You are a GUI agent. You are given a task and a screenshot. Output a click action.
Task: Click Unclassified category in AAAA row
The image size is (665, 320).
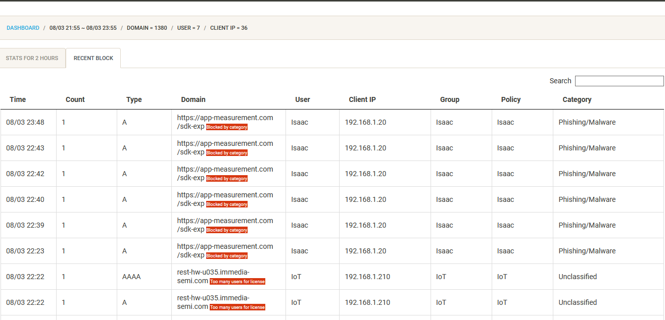(x=578, y=277)
